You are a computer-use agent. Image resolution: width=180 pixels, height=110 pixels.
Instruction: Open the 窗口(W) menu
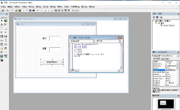84,7
